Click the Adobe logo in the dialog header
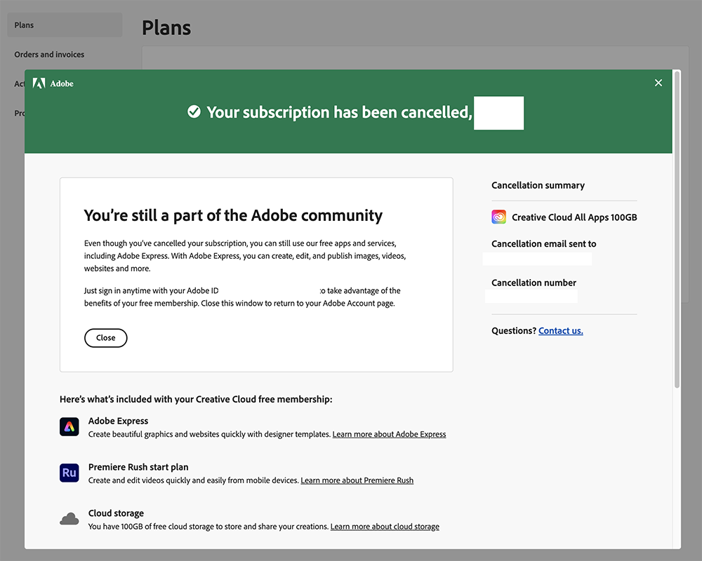The width and height of the screenshot is (702, 561). tap(53, 83)
